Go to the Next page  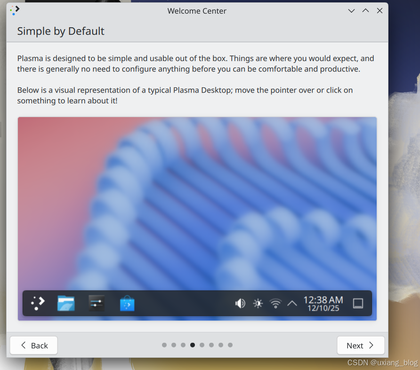click(x=361, y=346)
